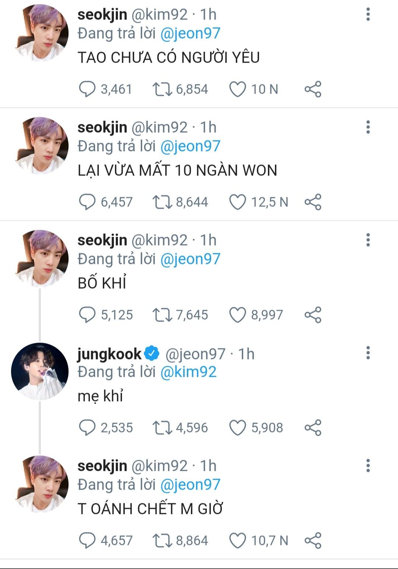The image size is (398, 569).
Task: Open @kim92 mention link in jungkook's reply
Action: [188, 372]
